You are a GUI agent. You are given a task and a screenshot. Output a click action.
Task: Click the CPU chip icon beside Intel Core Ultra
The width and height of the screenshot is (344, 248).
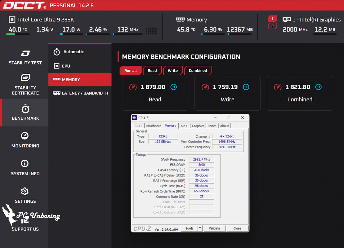coord(12,20)
